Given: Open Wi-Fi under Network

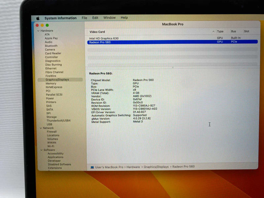Looking at the screenshot, I should pos(51,146).
